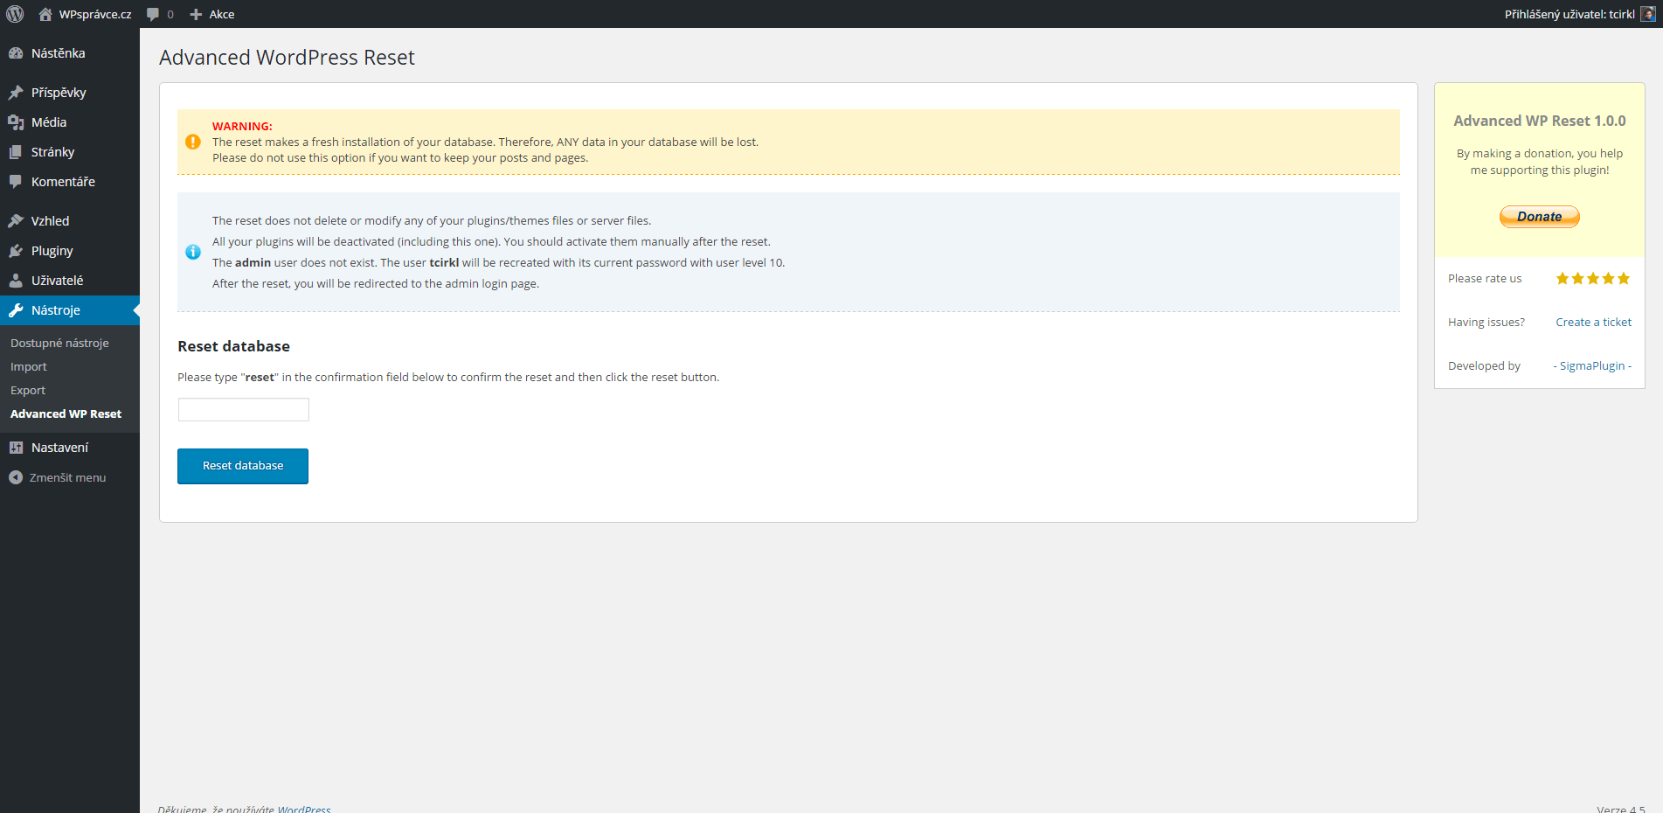Screen dimensions: 1663x813
Task: Click the Příspěvky pin icon
Action: coord(16,93)
